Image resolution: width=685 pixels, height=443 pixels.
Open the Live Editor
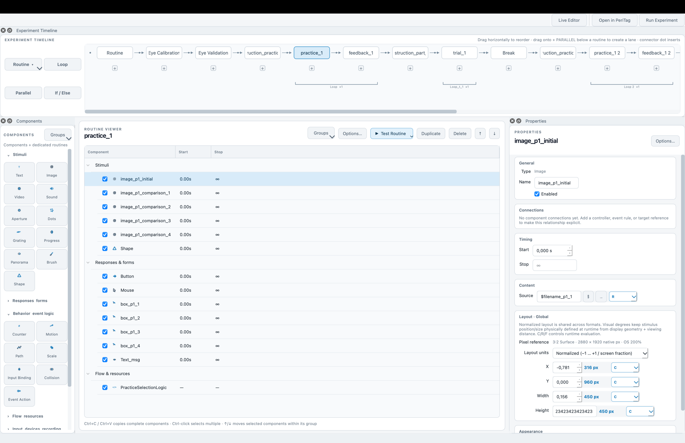(569, 20)
